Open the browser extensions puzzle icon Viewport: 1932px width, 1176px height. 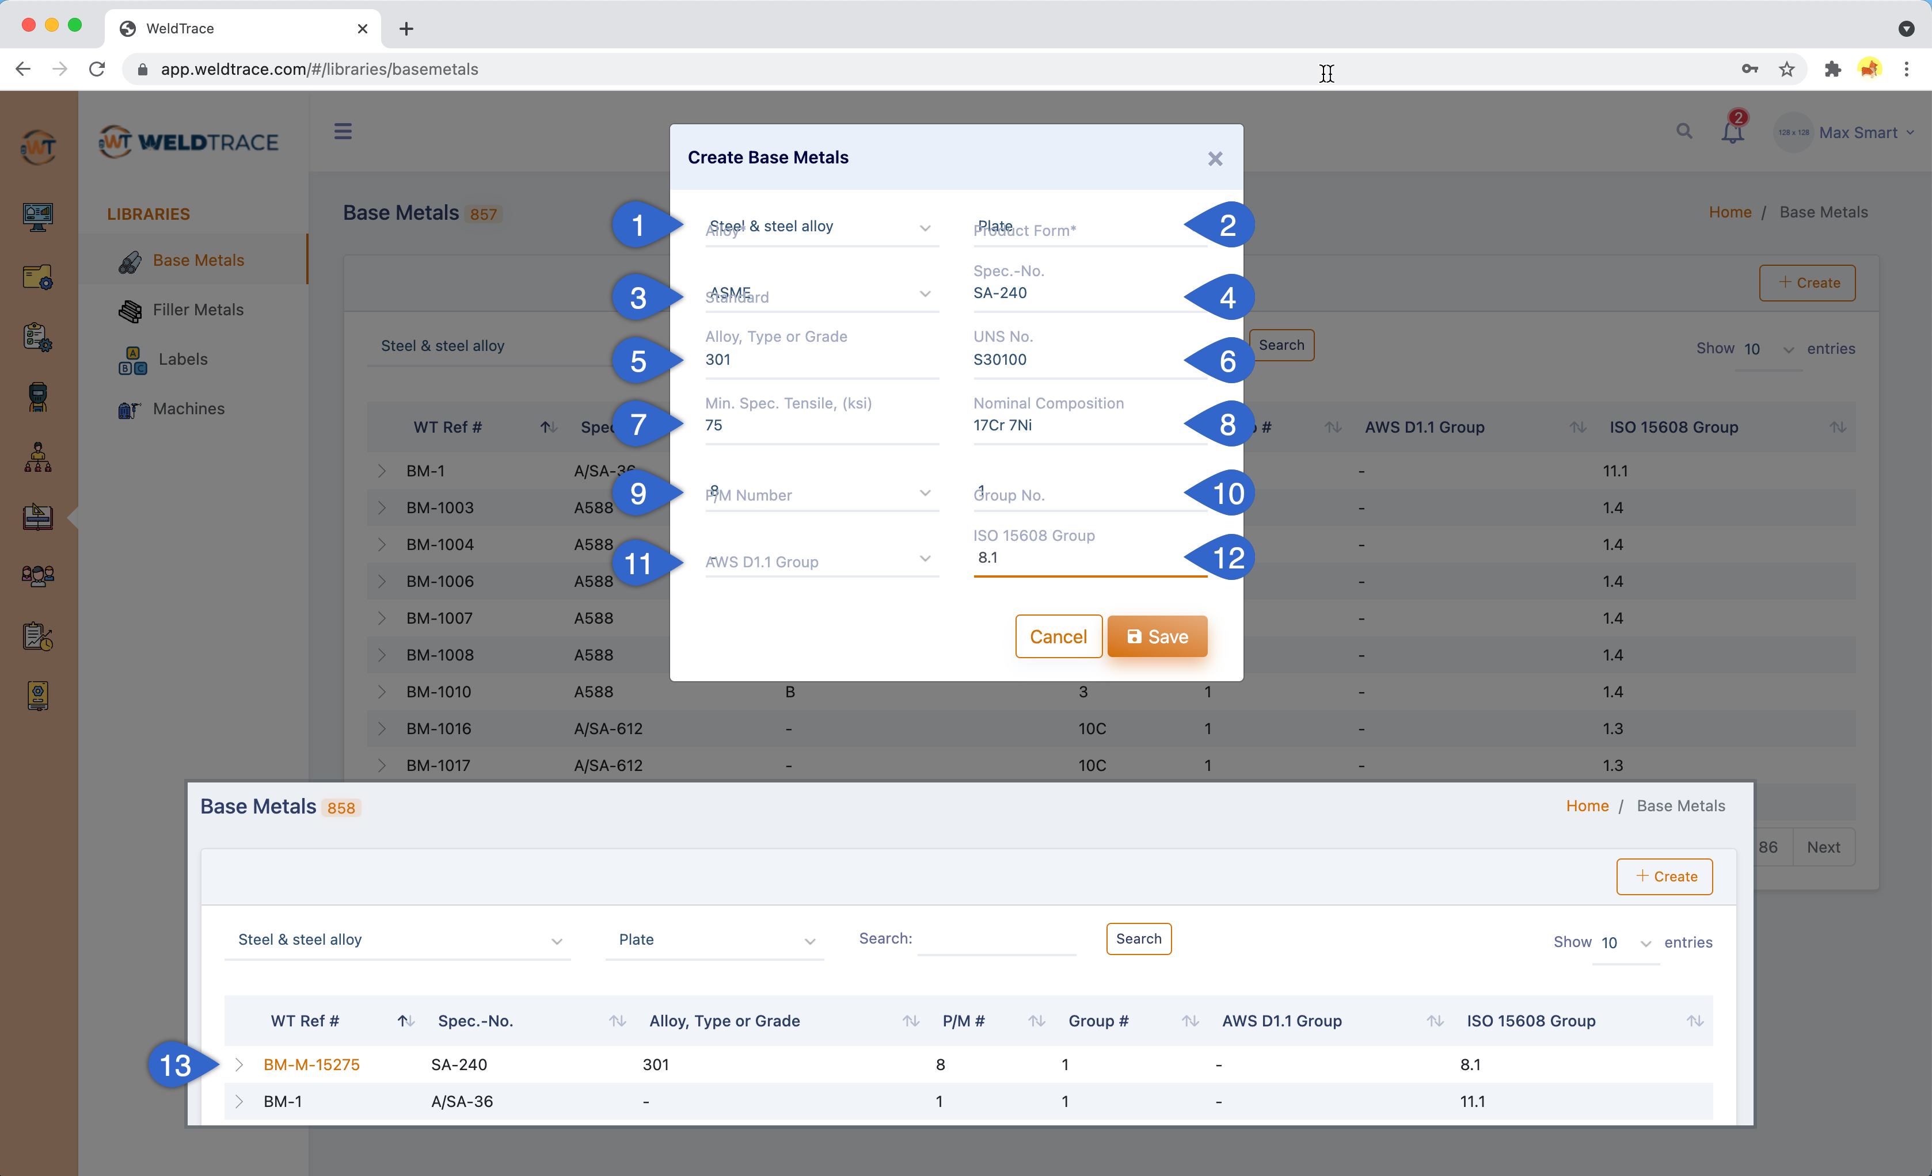(x=1832, y=69)
